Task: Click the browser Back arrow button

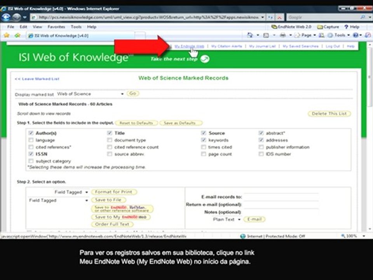Action: (x=6, y=17)
